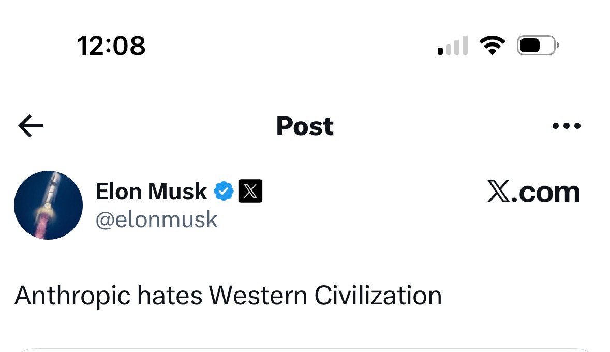Image resolution: width=610 pixels, height=352 pixels.
Task: Tap the word "Civilization" in the post
Action: (378, 296)
